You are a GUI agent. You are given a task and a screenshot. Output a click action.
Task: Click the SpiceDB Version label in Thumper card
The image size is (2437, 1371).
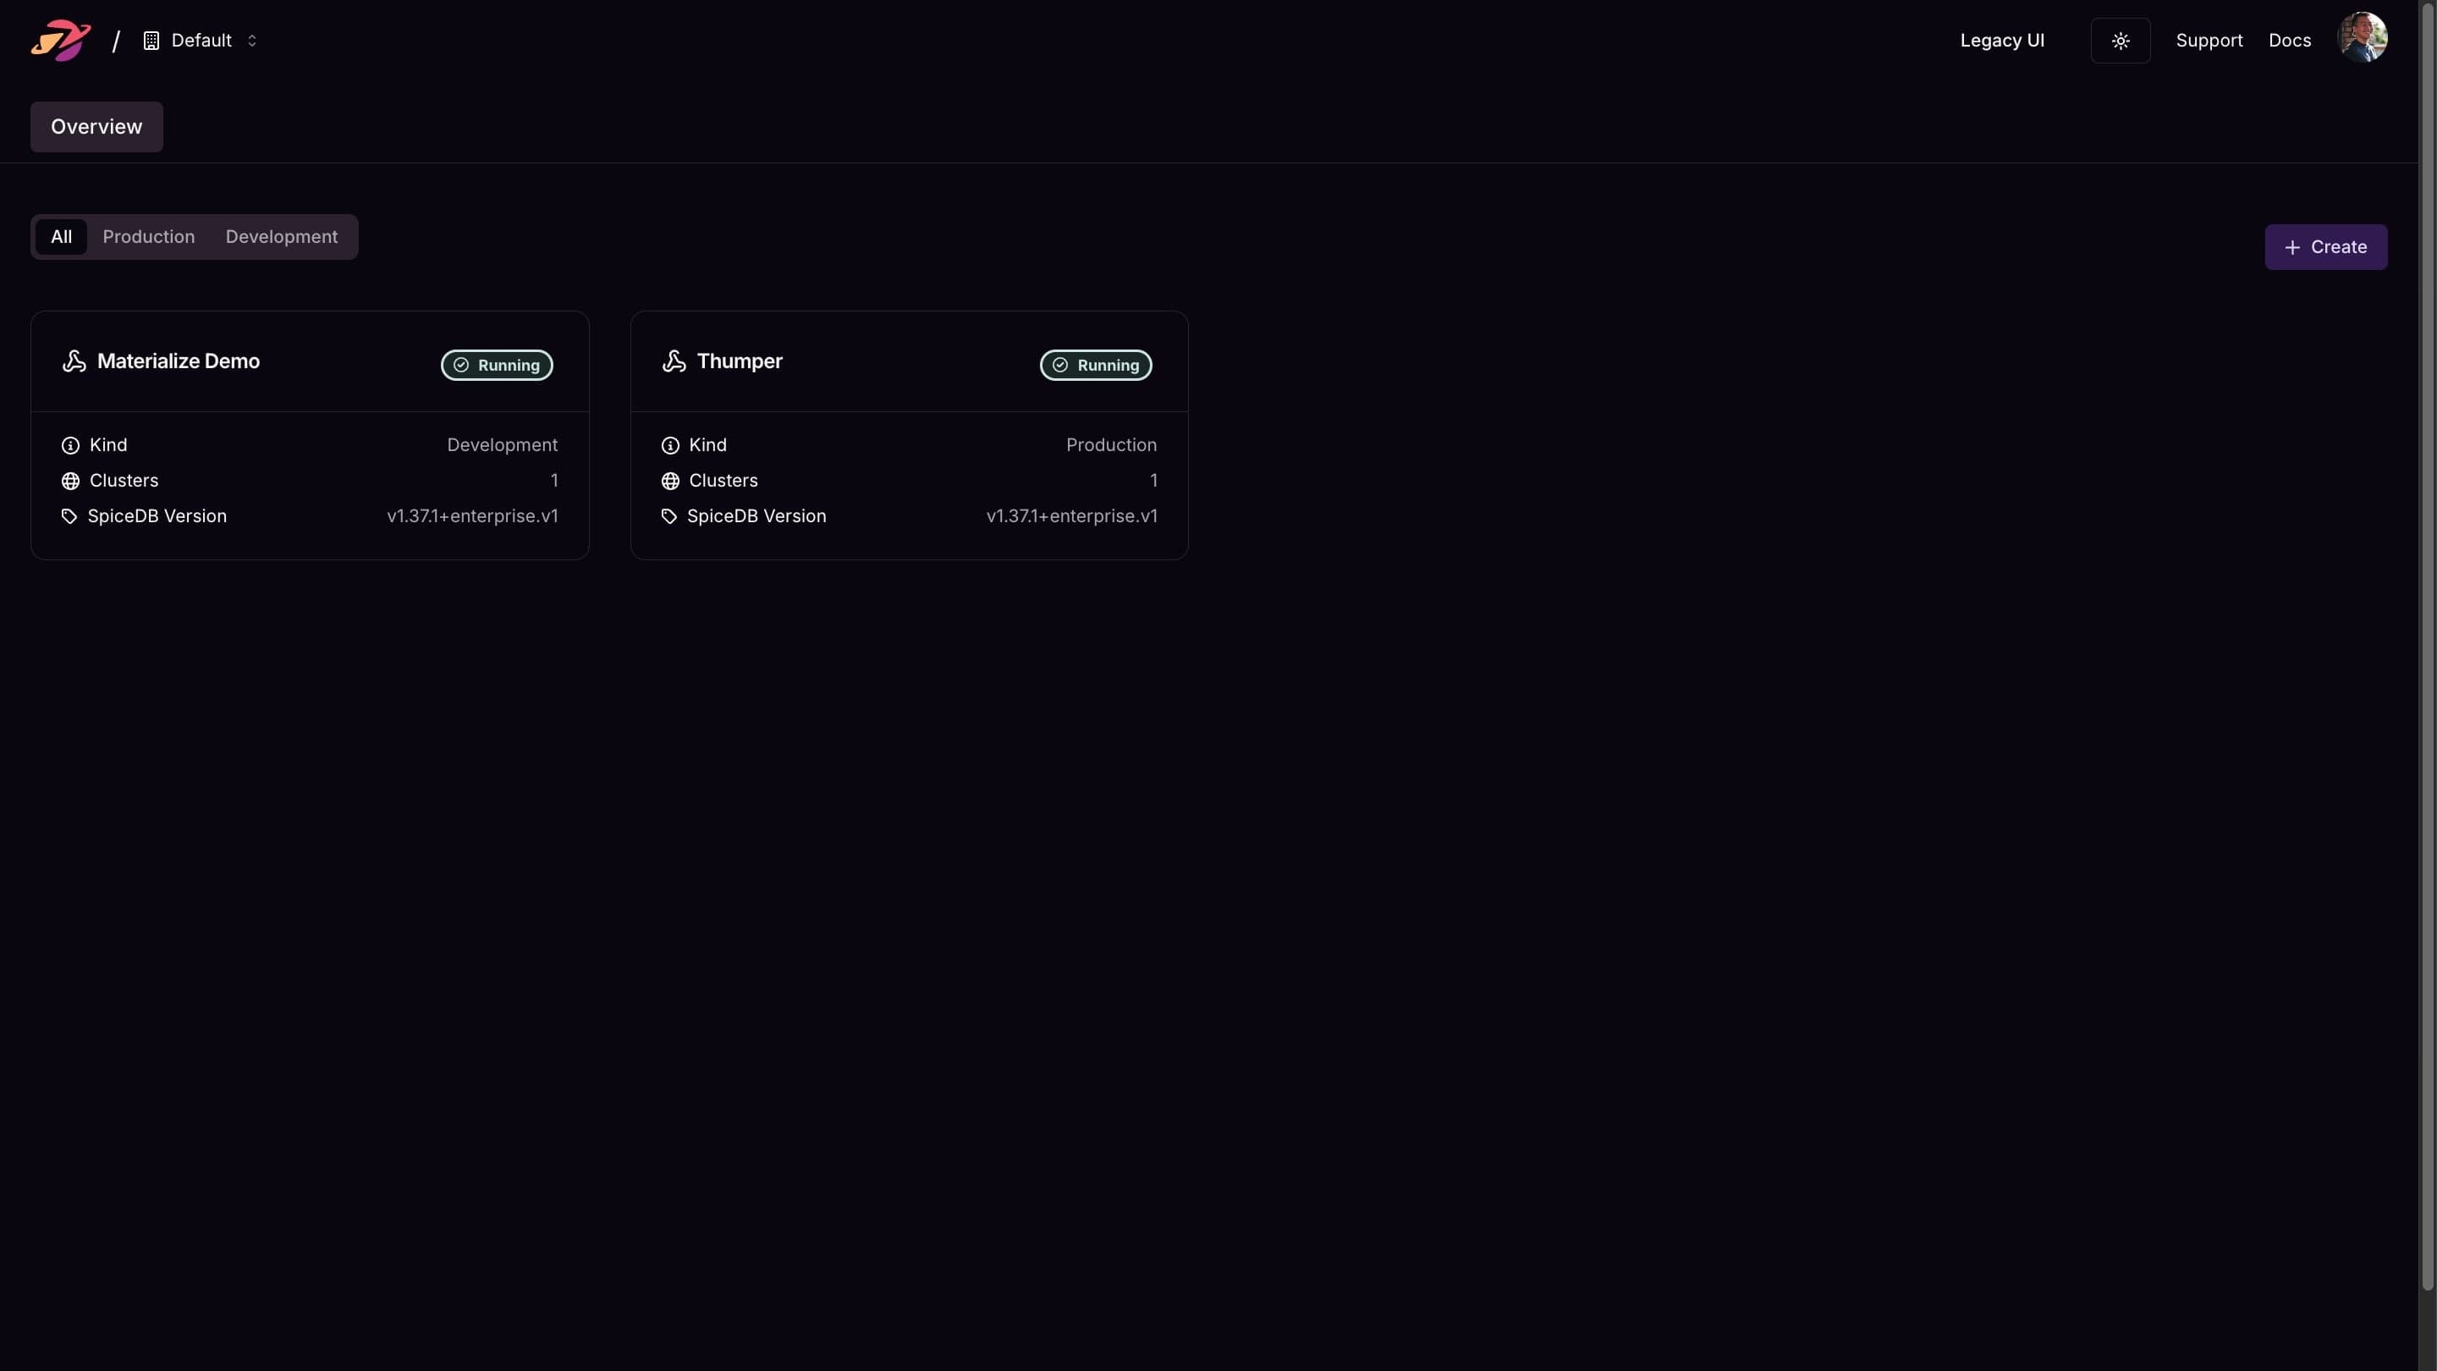coord(756,515)
